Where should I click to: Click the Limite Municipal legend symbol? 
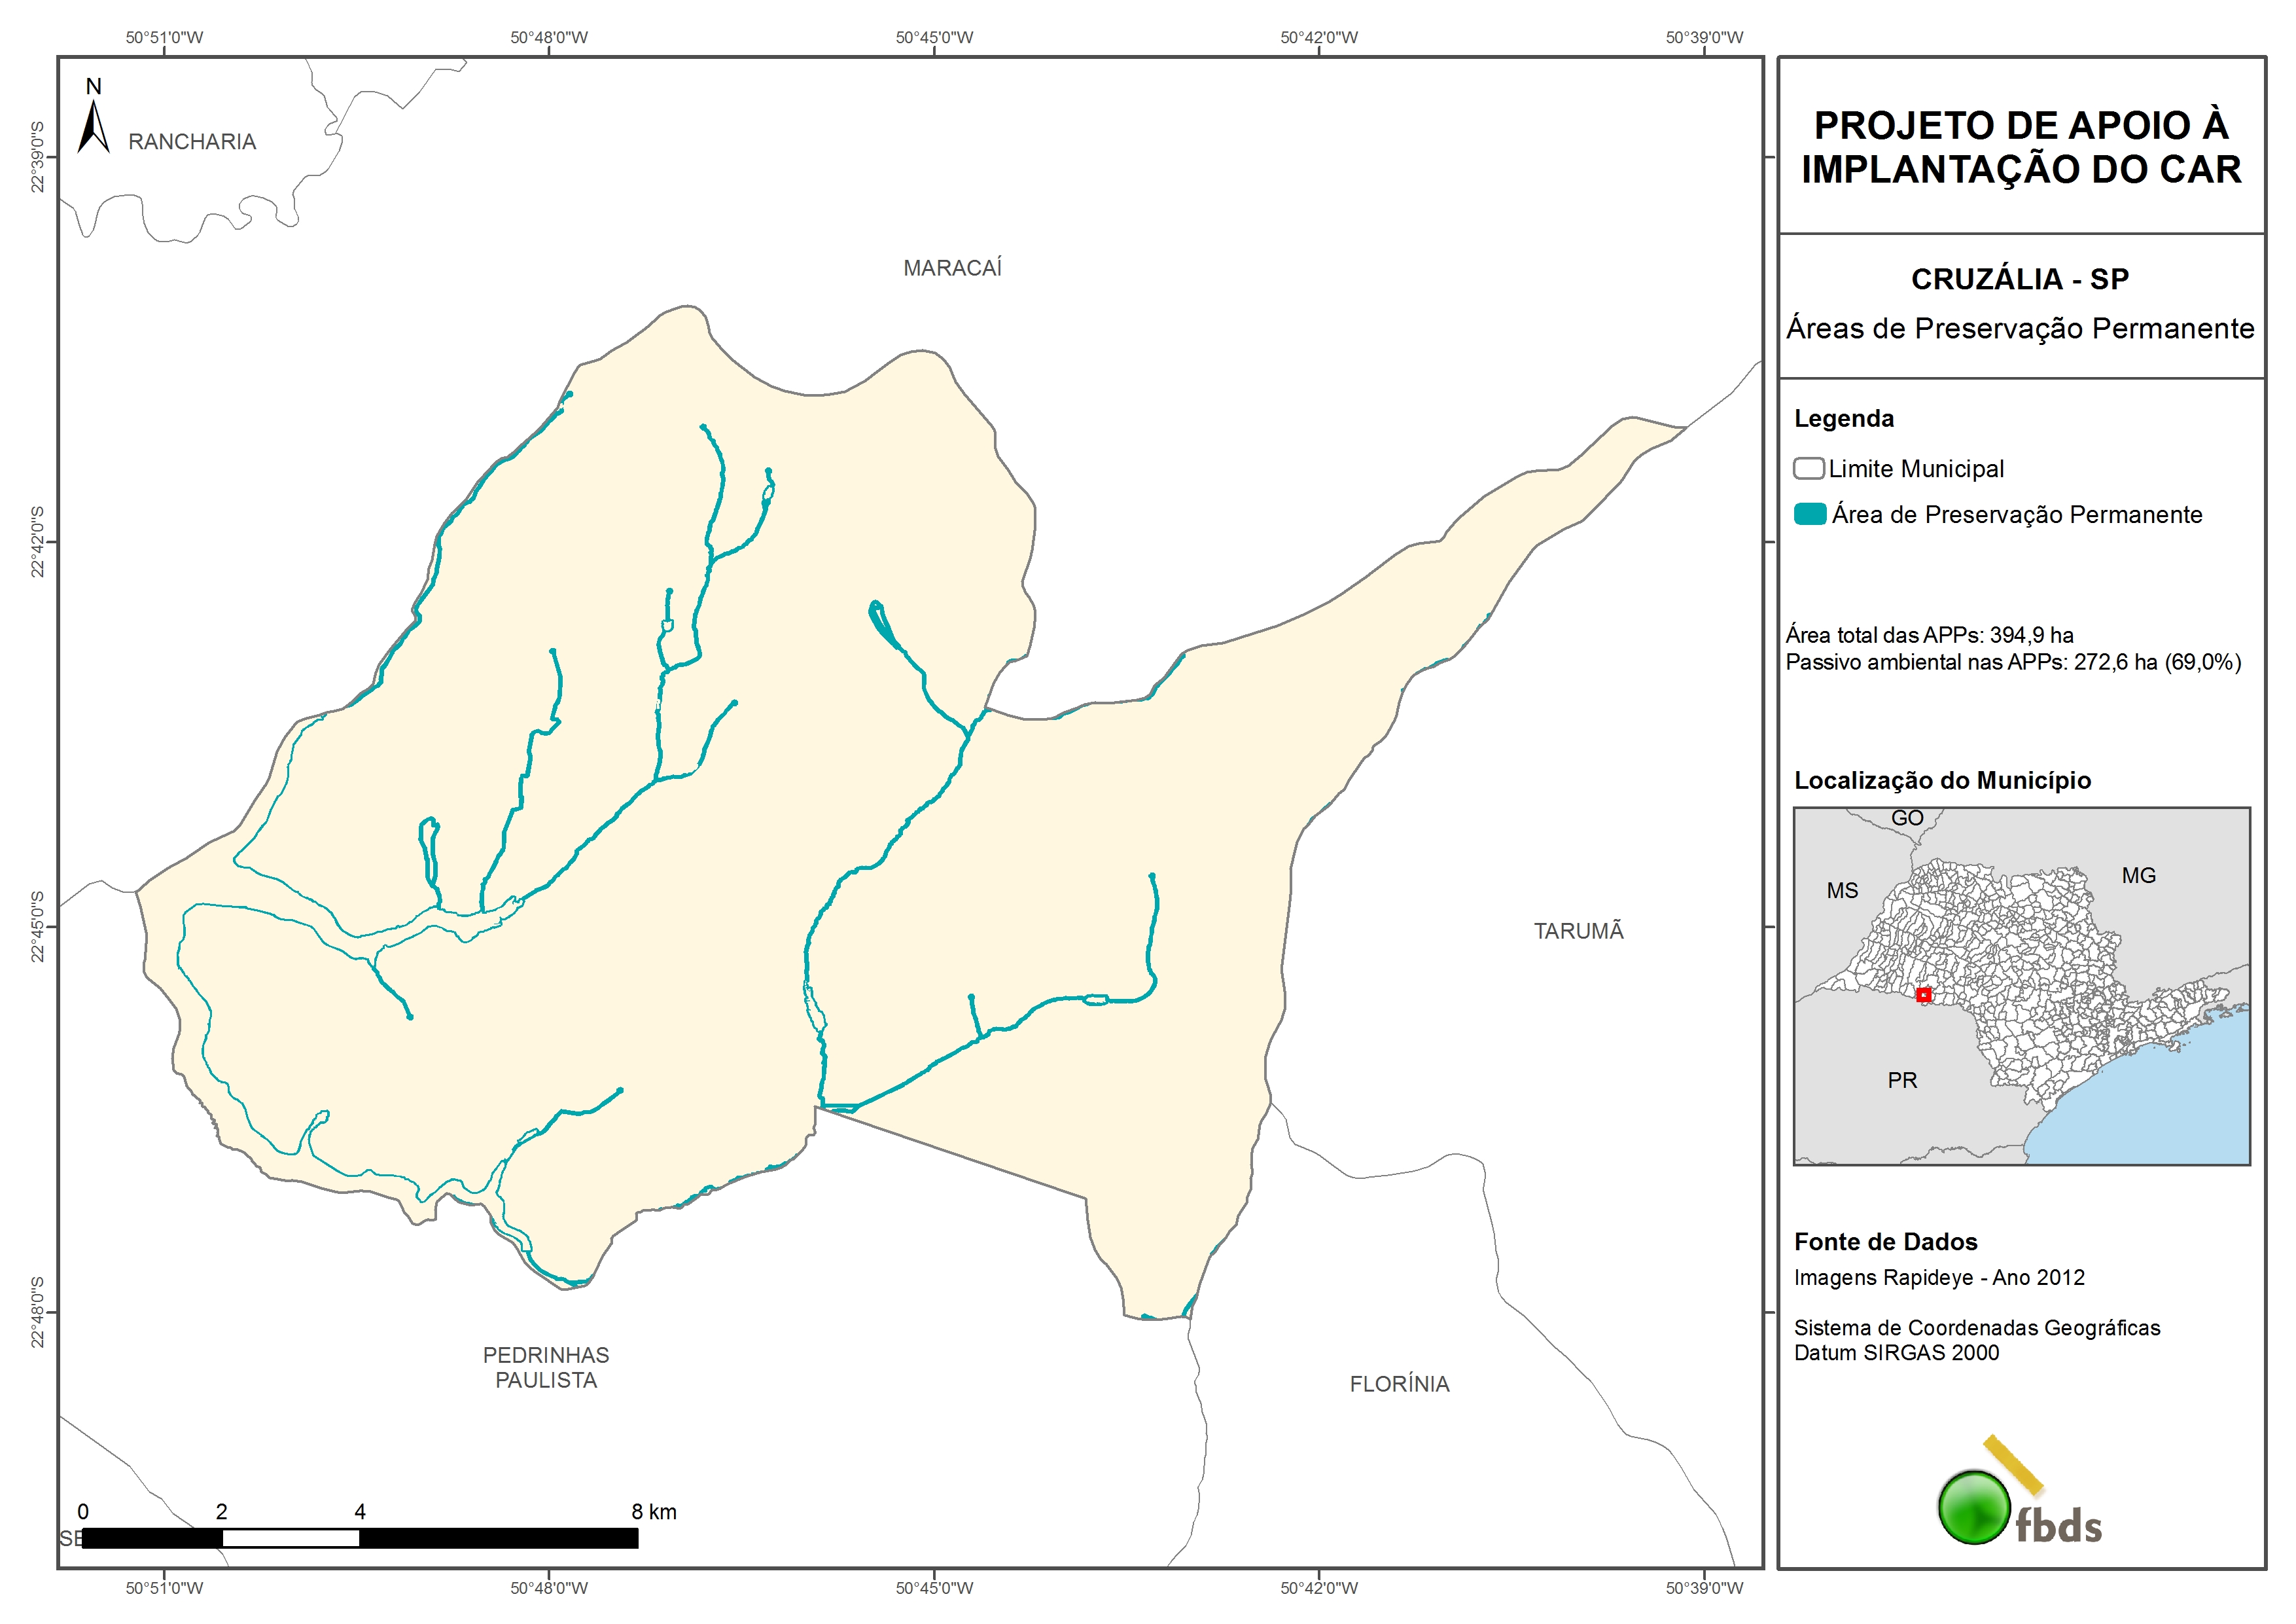click(x=1808, y=468)
